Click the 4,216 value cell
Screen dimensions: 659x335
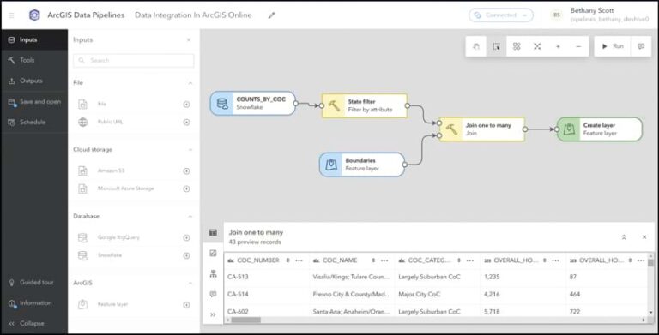(x=523, y=294)
